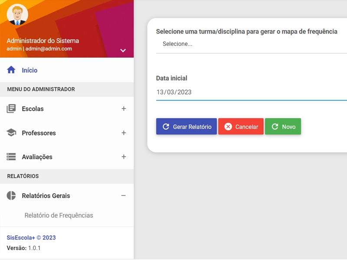Click the administrator avatar picture

tap(18, 15)
